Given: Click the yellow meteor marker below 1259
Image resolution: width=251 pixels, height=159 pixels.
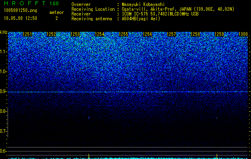Looking at the screenshot, I should [x=217, y=156].
